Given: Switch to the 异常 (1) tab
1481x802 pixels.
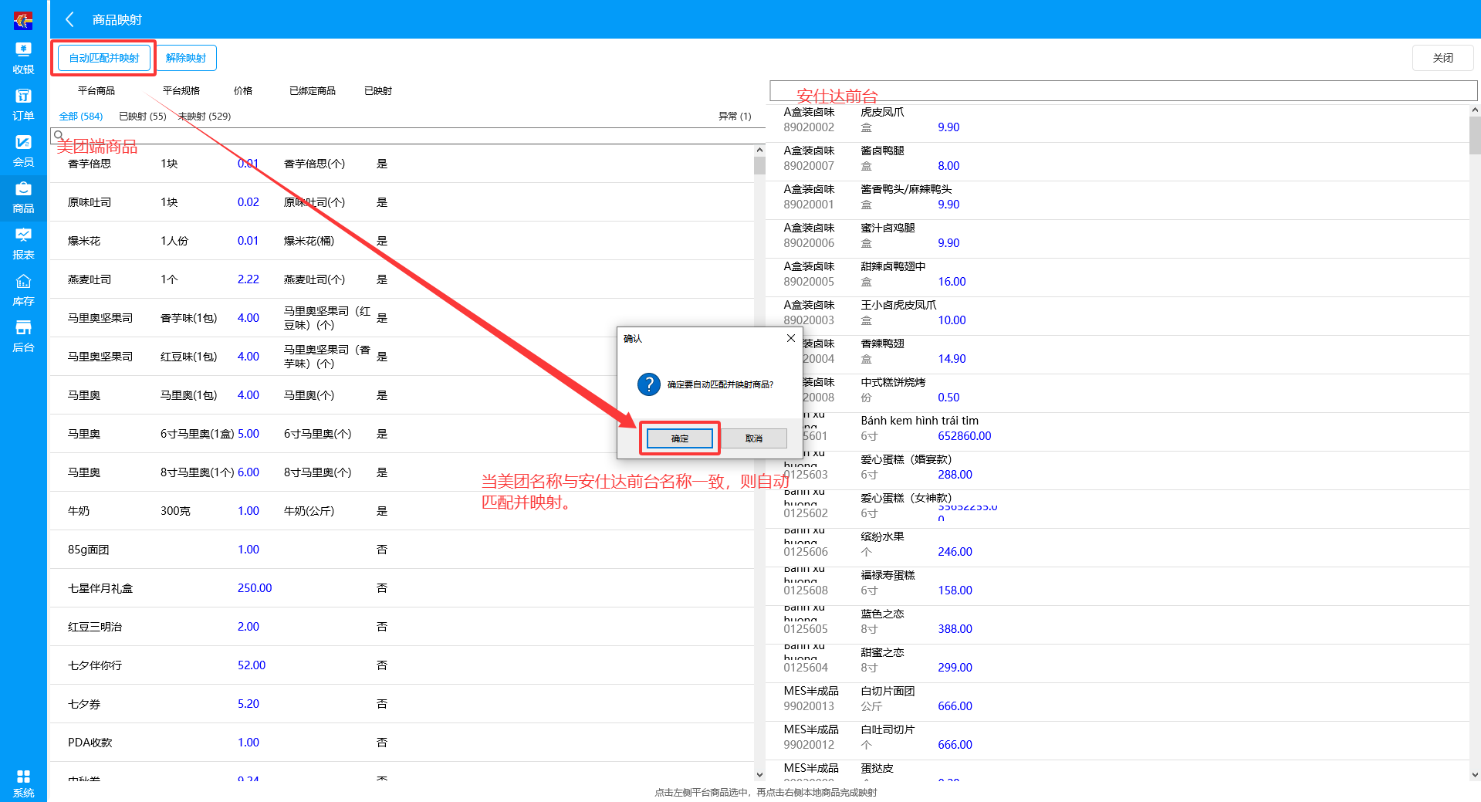Looking at the screenshot, I should tap(735, 117).
